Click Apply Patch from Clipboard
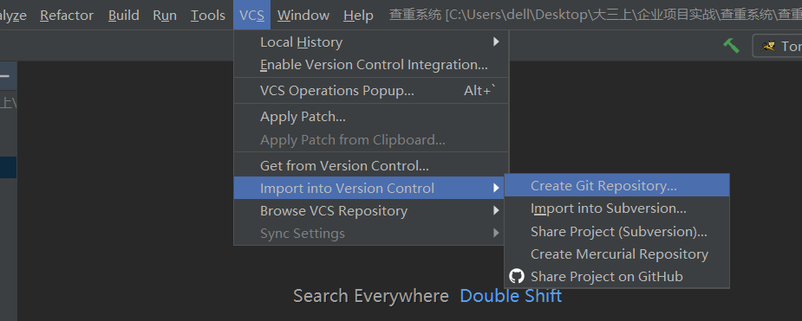The width and height of the screenshot is (802, 321). pos(371,140)
